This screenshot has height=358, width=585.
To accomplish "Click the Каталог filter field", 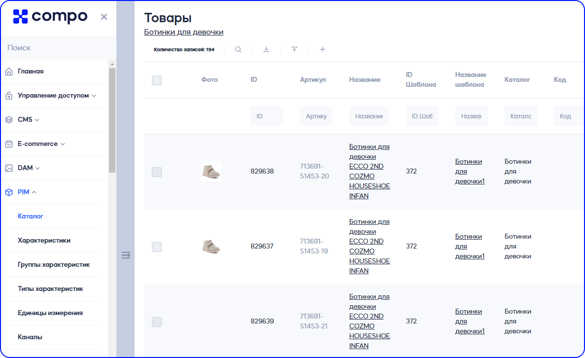I will pyautogui.click(x=521, y=116).
